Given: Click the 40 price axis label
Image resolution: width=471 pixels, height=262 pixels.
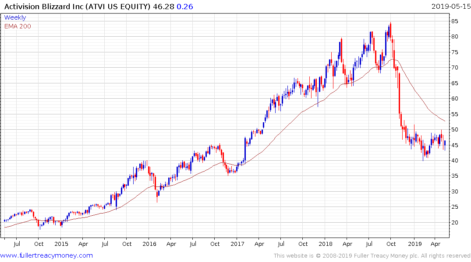Looking at the screenshot, I should (454, 161).
